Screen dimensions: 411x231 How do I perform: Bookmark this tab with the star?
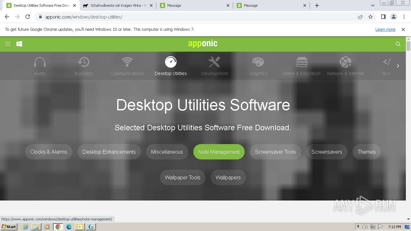point(371,17)
